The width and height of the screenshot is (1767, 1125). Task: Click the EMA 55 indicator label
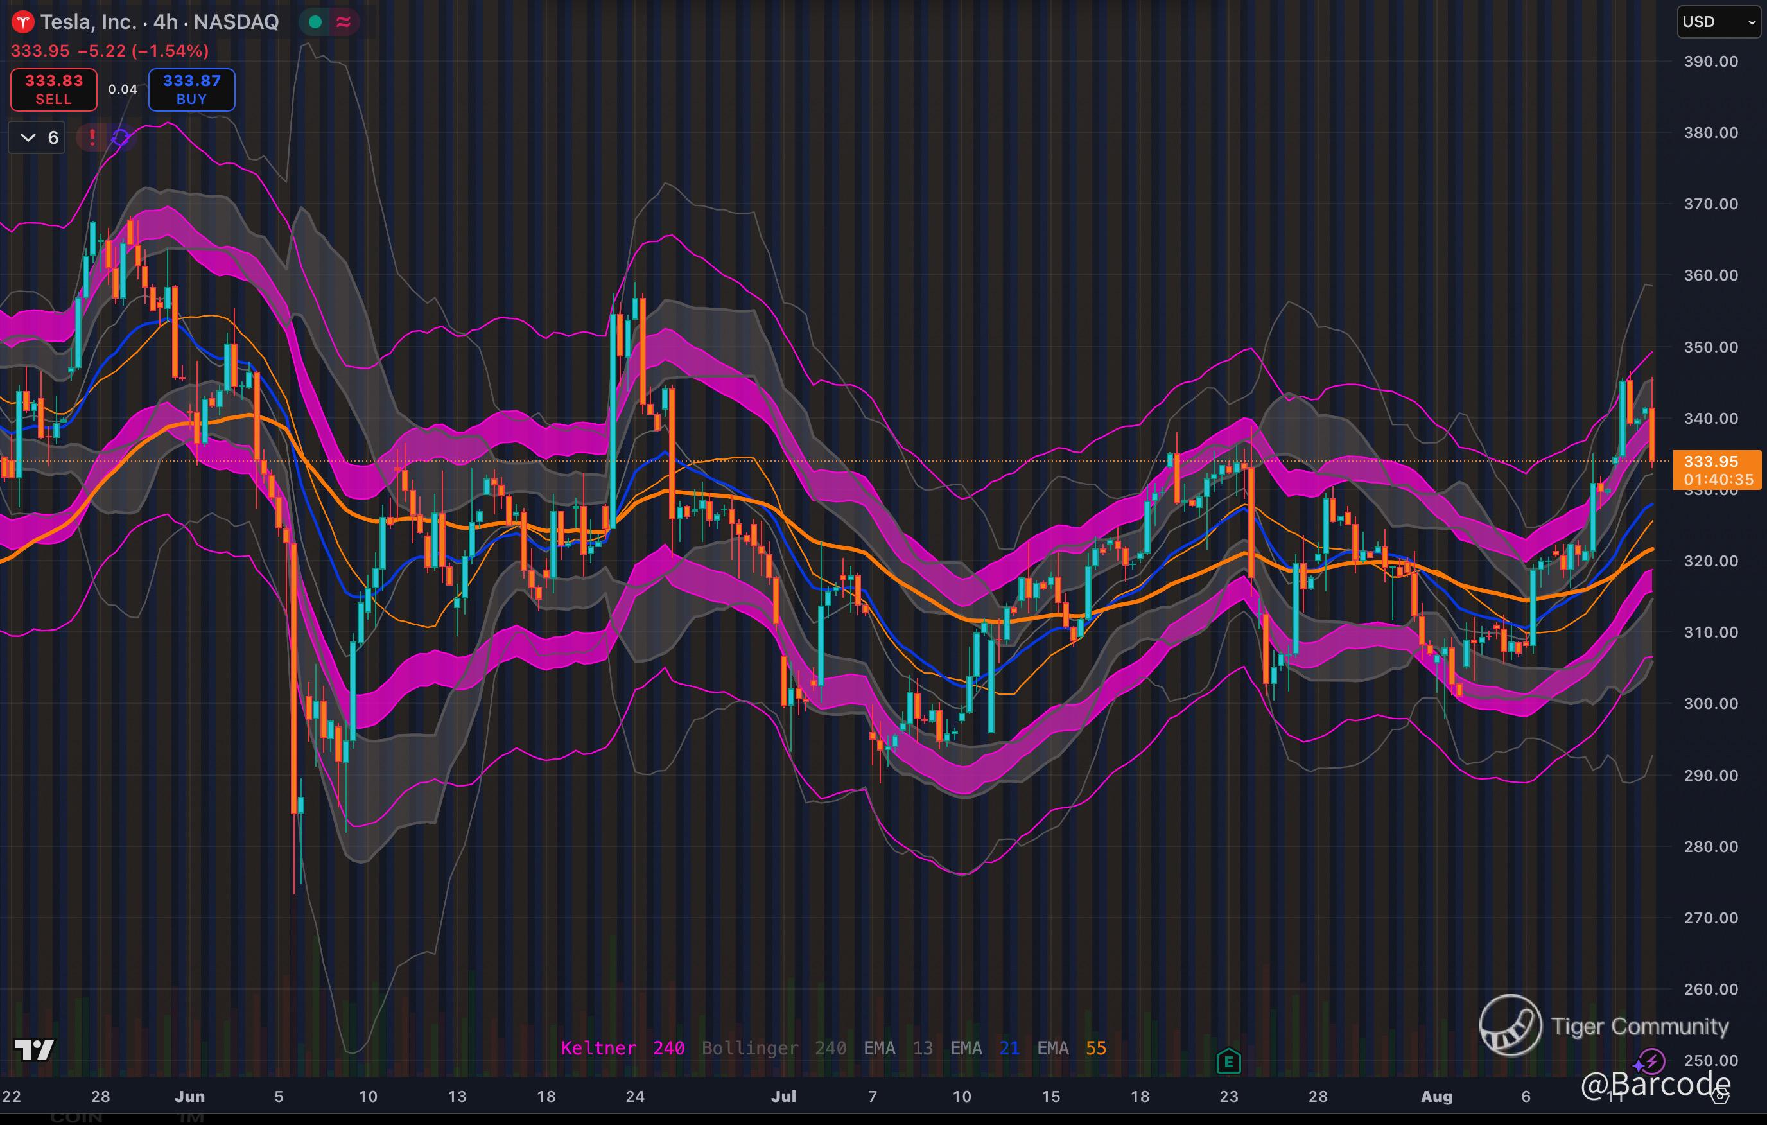click(1070, 1048)
